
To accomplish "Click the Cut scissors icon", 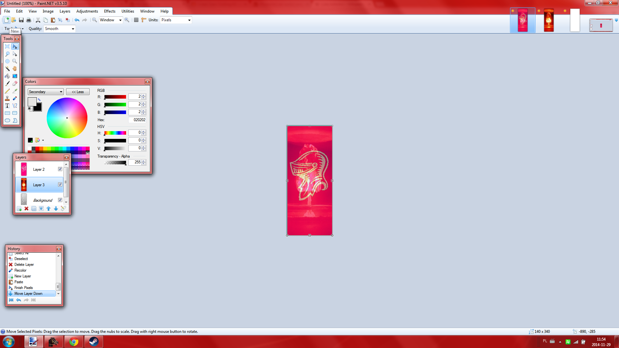I will tap(38, 20).
